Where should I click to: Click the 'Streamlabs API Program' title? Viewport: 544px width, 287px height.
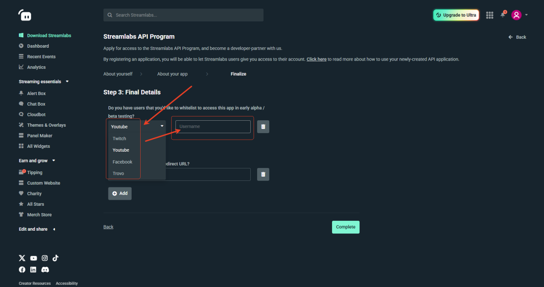[x=139, y=37]
